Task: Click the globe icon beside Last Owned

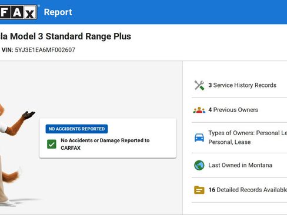Action: pyautogui.click(x=199, y=165)
